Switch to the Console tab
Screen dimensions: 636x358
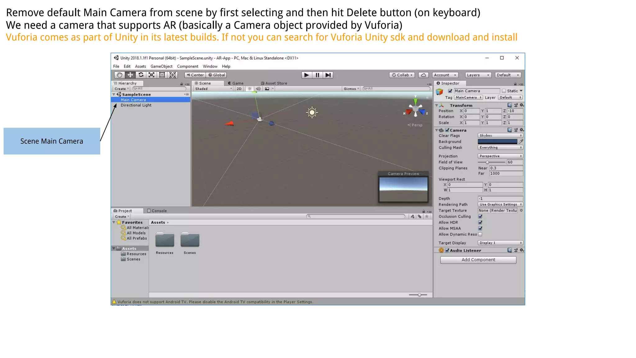pos(157,211)
